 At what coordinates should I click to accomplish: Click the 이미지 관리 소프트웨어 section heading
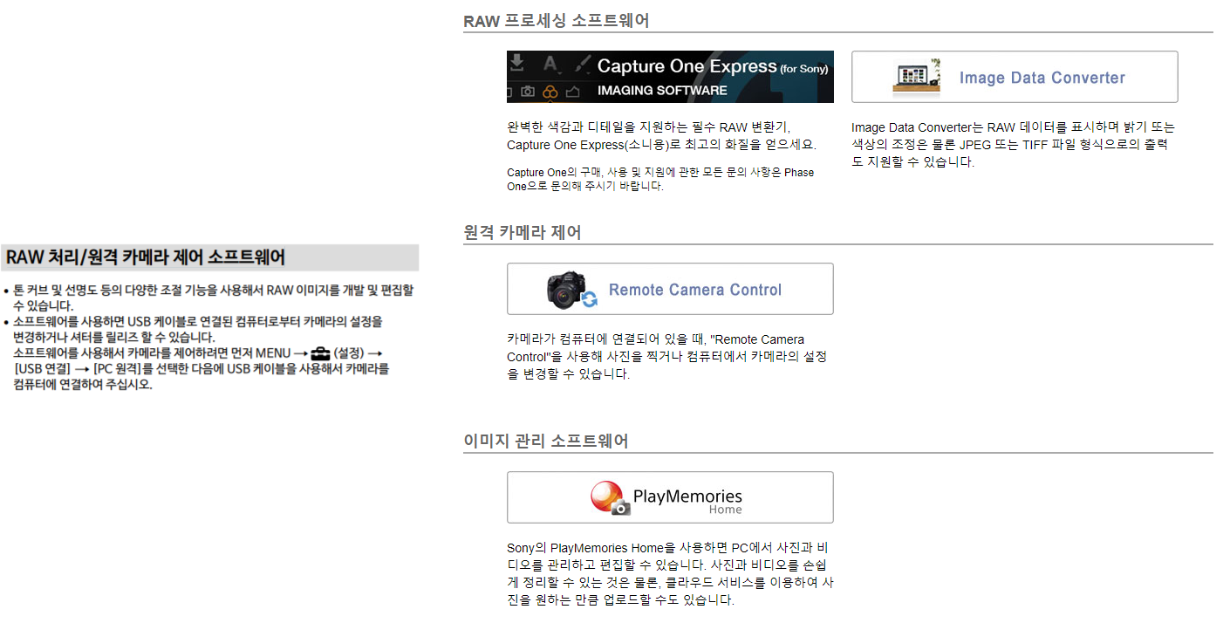tap(545, 441)
